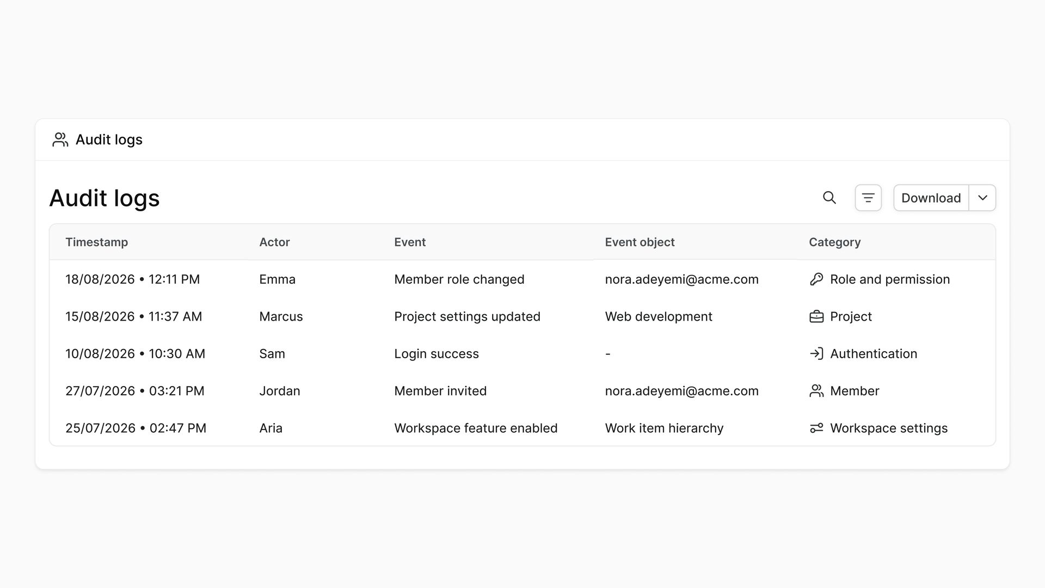This screenshot has height=588, width=1045.
Task: Click the people icon beside Audit logs breadcrumb
Action: click(x=60, y=140)
